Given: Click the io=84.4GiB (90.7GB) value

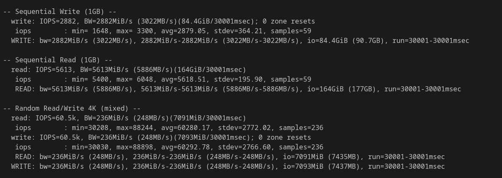Looking at the screenshot, I should tap(344, 41).
